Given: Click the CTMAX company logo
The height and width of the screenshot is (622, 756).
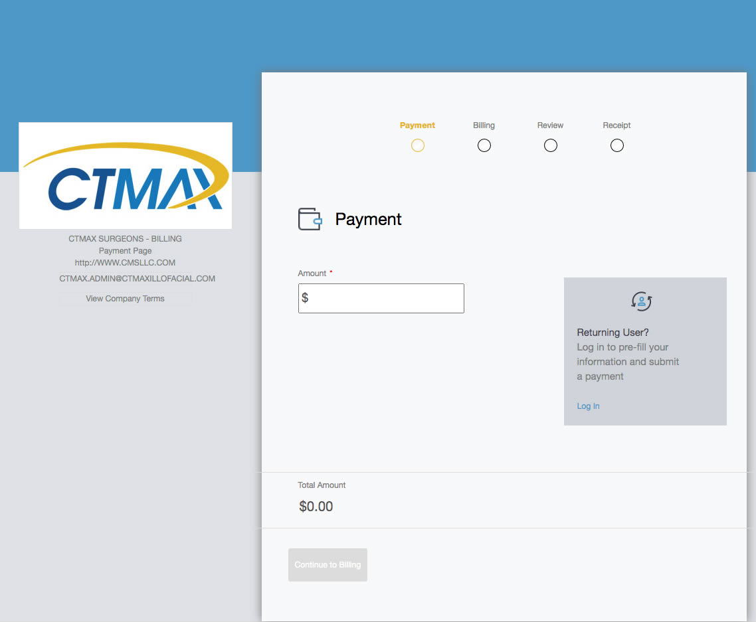Looking at the screenshot, I should tap(125, 175).
